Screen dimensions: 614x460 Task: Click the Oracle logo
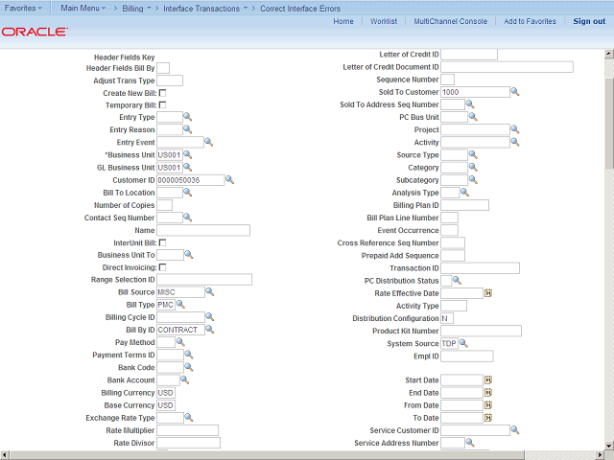pyautogui.click(x=35, y=32)
